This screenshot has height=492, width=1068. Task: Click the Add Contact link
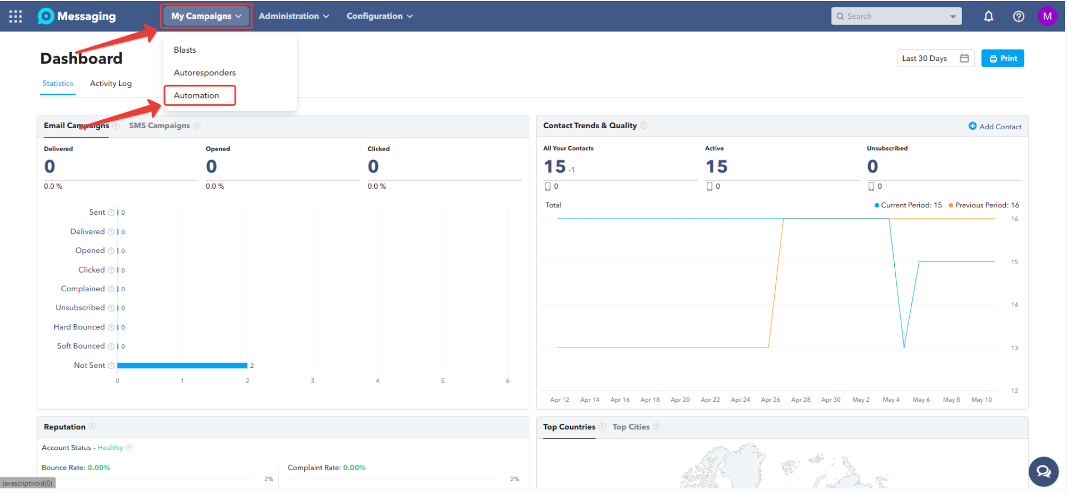point(995,126)
